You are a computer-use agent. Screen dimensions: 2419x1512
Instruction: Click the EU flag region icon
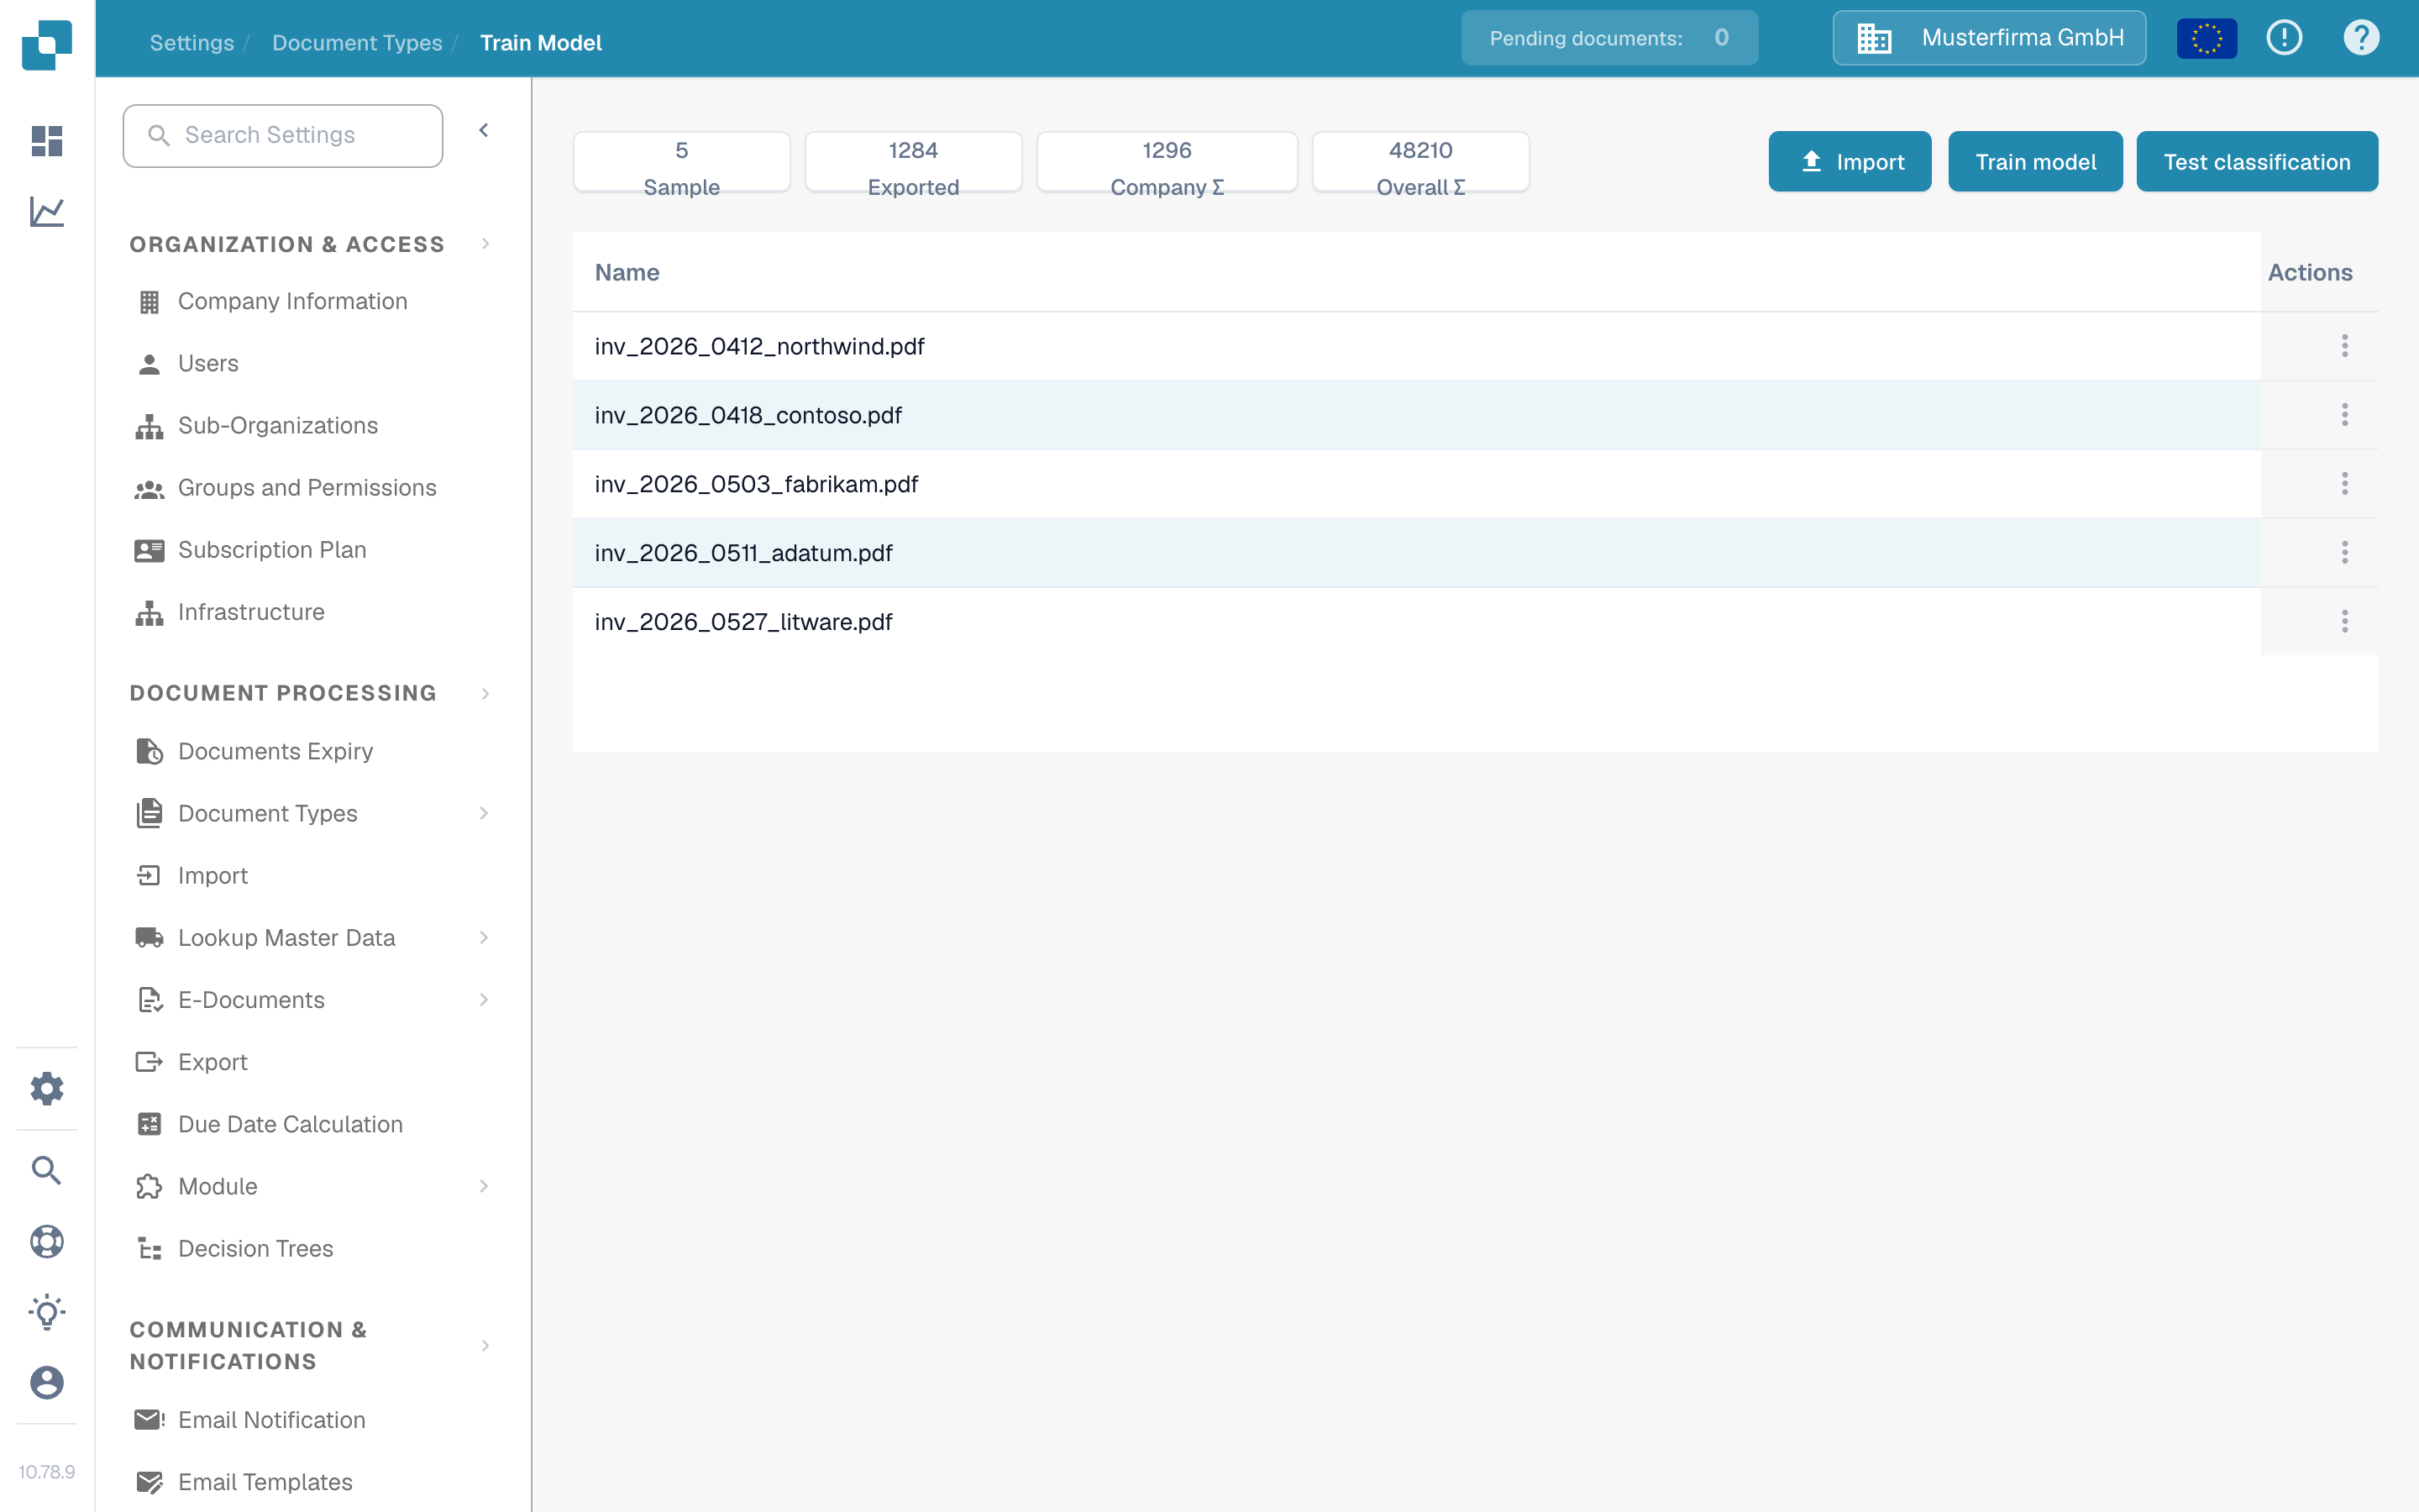click(2207, 38)
